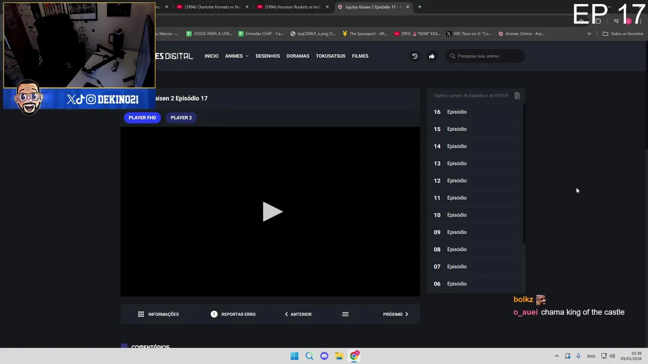The image size is (648, 364).
Task: Click the magnifier icon in the anime search box
Action: point(453,56)
